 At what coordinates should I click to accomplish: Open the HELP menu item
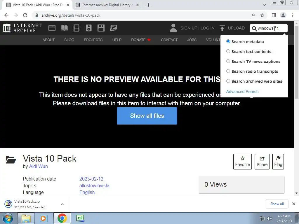tap(117, 40)
